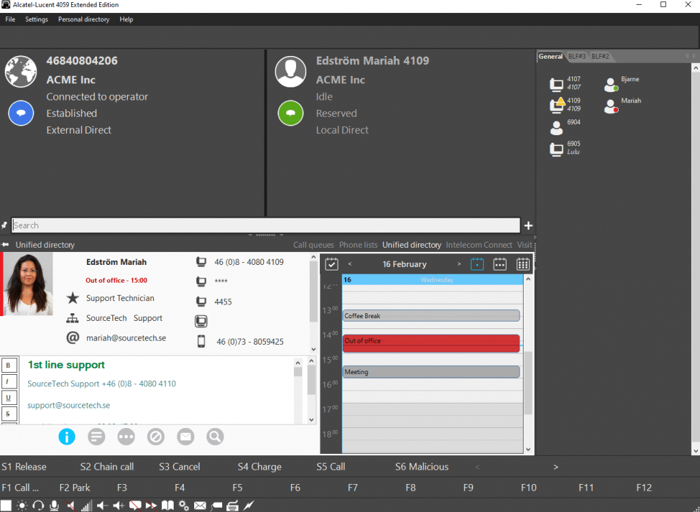Click the microphone icon in the status bar

tap(54, 505)
